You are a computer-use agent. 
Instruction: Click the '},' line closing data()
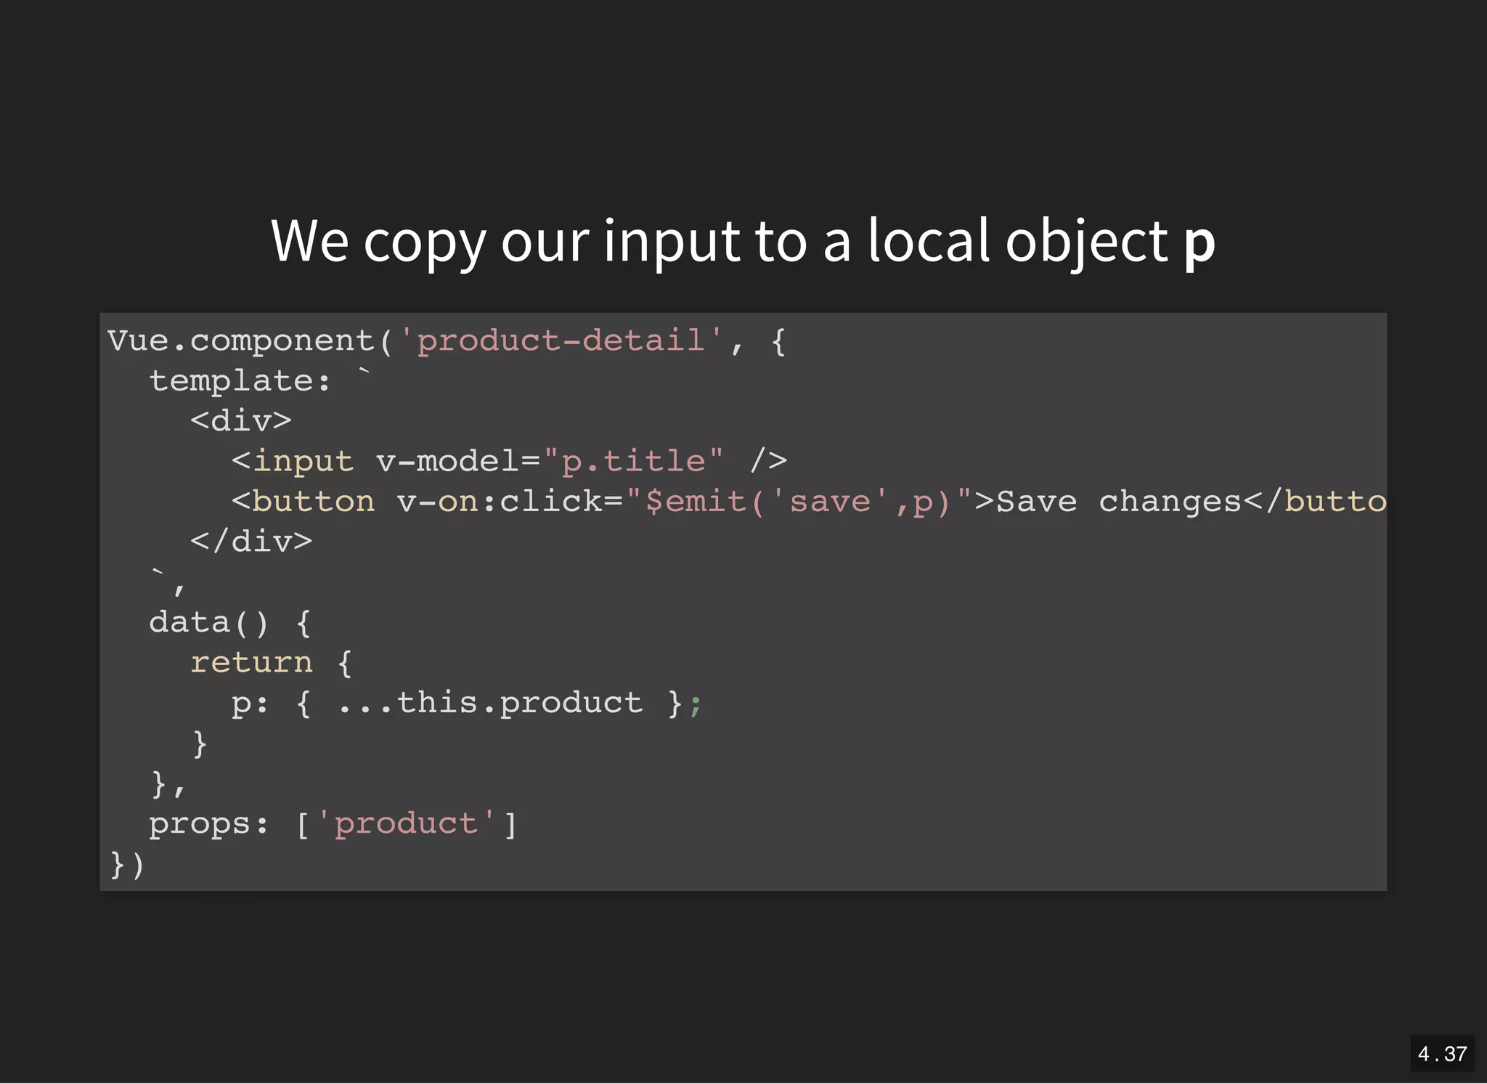[x=168, y=785]
